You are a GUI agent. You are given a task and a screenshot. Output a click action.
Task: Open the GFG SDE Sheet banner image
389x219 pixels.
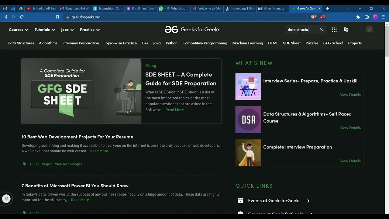click(x=81, y=91)
